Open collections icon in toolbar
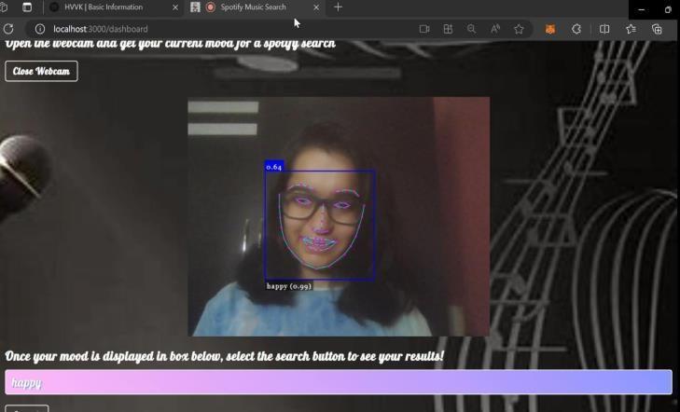This screenshot has height=412, width=680. click(657, 29)
